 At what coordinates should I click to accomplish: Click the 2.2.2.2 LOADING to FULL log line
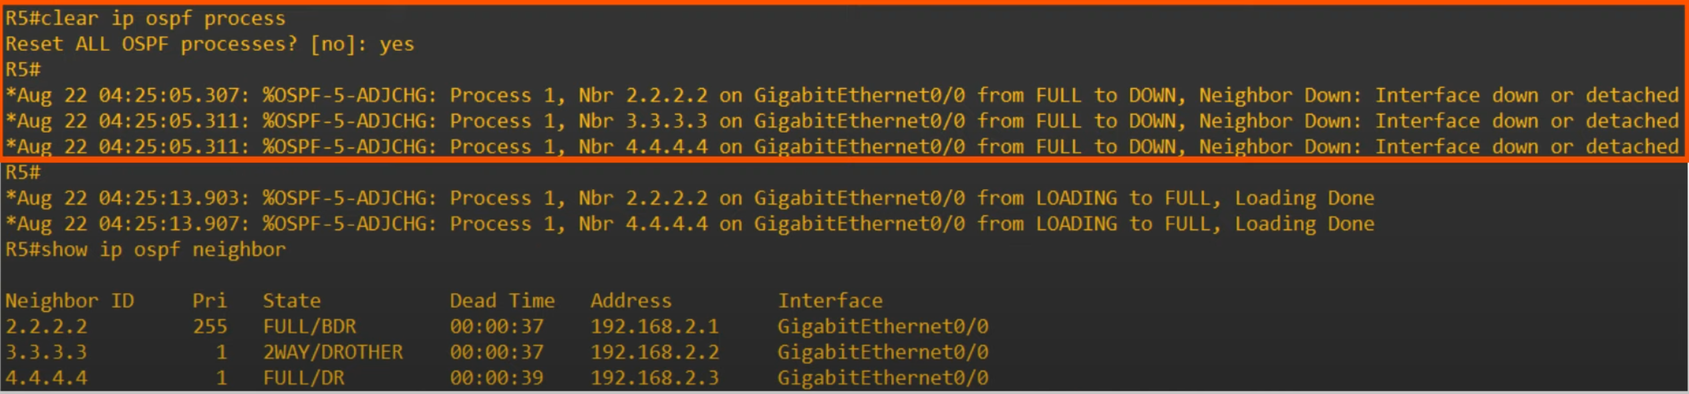tap(689, 198)
